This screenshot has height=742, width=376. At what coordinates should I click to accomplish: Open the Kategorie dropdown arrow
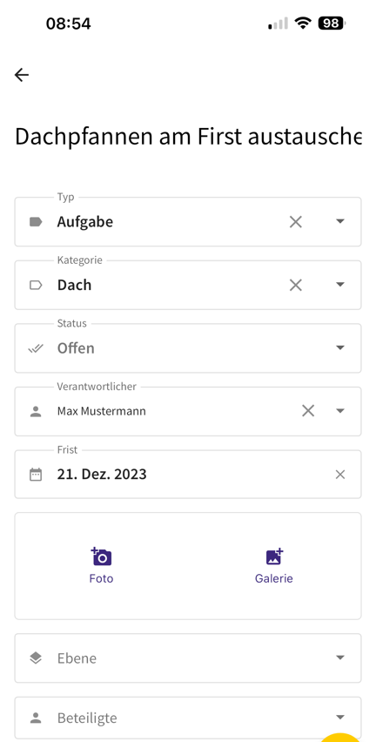[340, 285]
